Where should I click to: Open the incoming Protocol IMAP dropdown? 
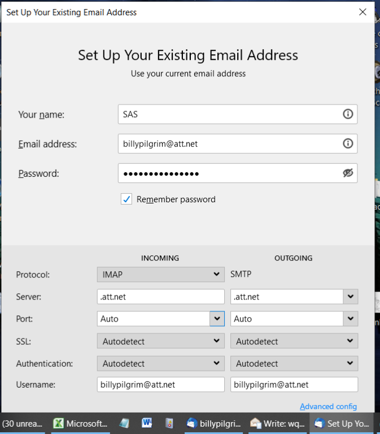click(160, 275)
